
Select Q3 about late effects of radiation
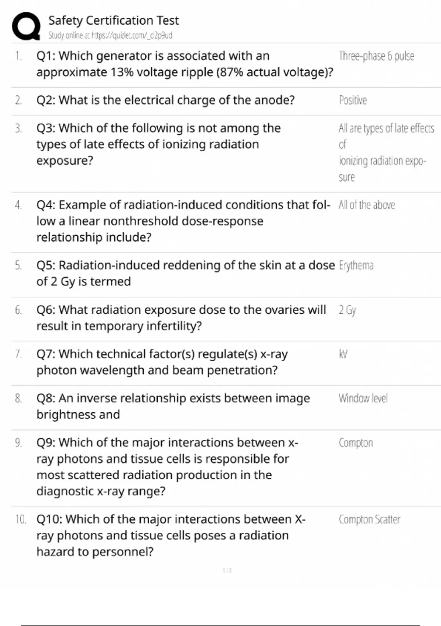pos(158,144)
